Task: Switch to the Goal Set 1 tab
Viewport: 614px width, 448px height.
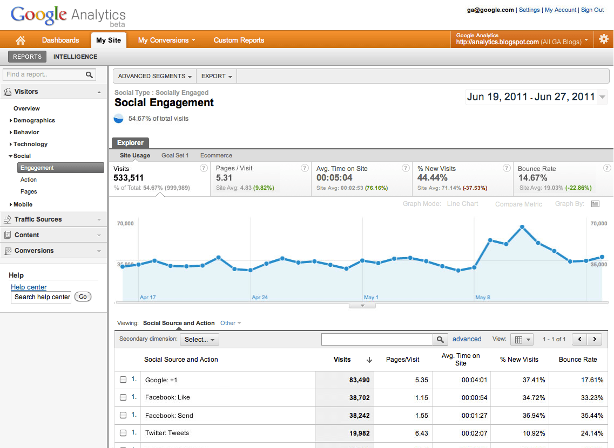Action: (x=175, y=155)
